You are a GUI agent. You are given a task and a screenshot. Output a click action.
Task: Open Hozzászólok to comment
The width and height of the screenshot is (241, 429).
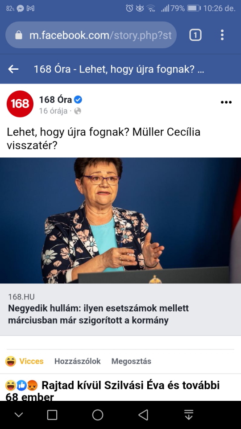77,361
